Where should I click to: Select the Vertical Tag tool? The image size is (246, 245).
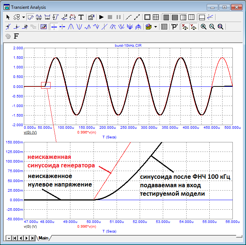click(56, 17)
